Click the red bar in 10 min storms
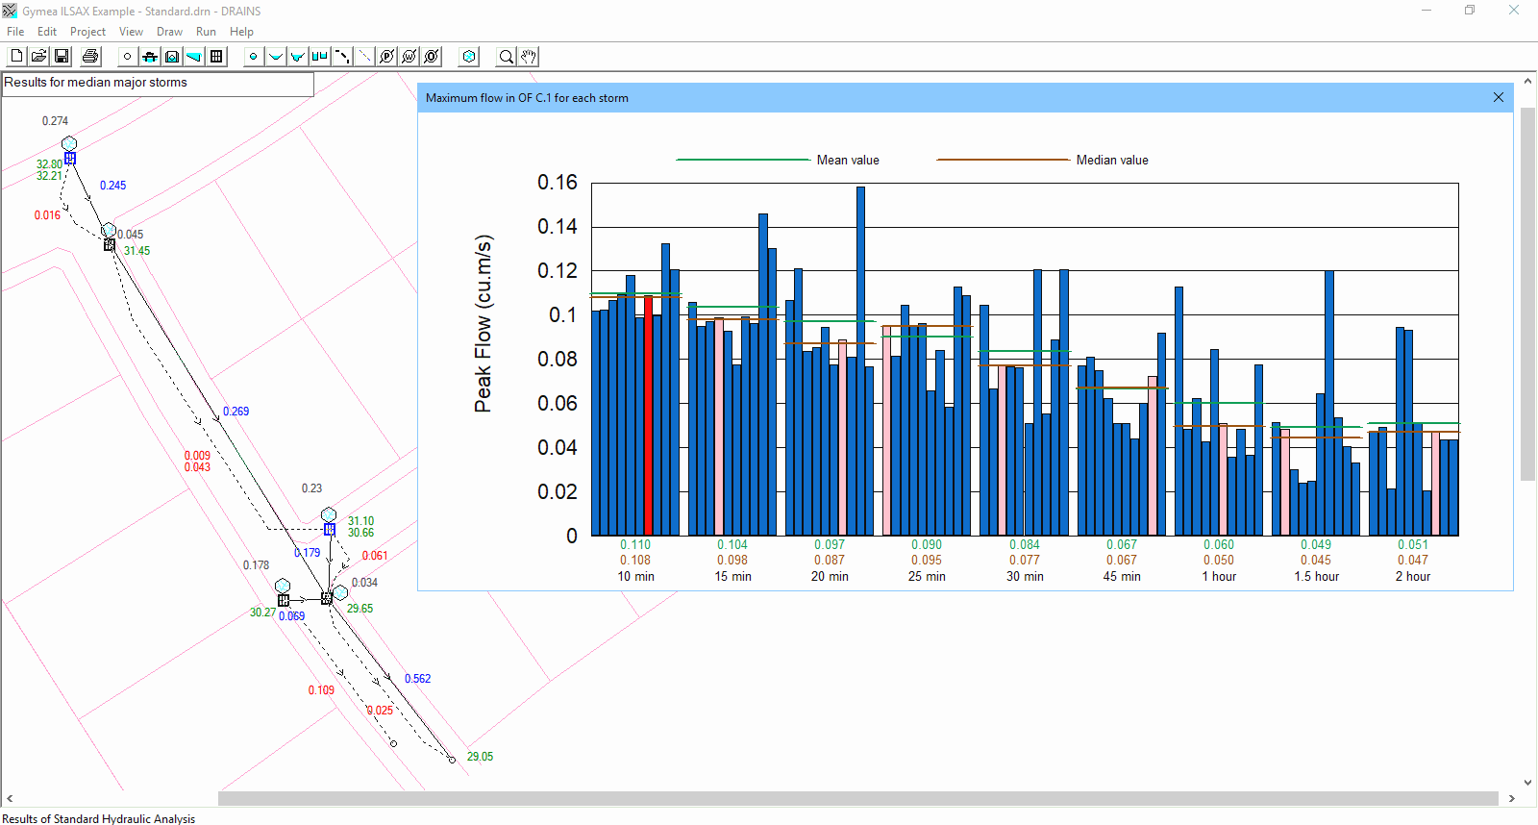This screenshot has height=825, width=1538. 648,415
